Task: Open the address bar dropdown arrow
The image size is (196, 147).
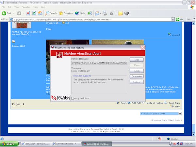Action: [173, 19]
